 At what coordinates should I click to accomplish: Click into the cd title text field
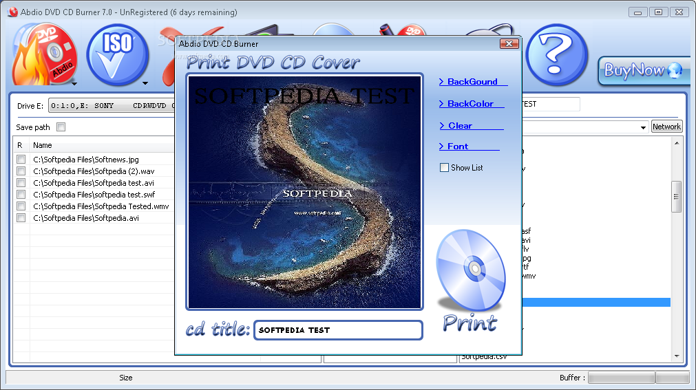(x=338, y=330)
